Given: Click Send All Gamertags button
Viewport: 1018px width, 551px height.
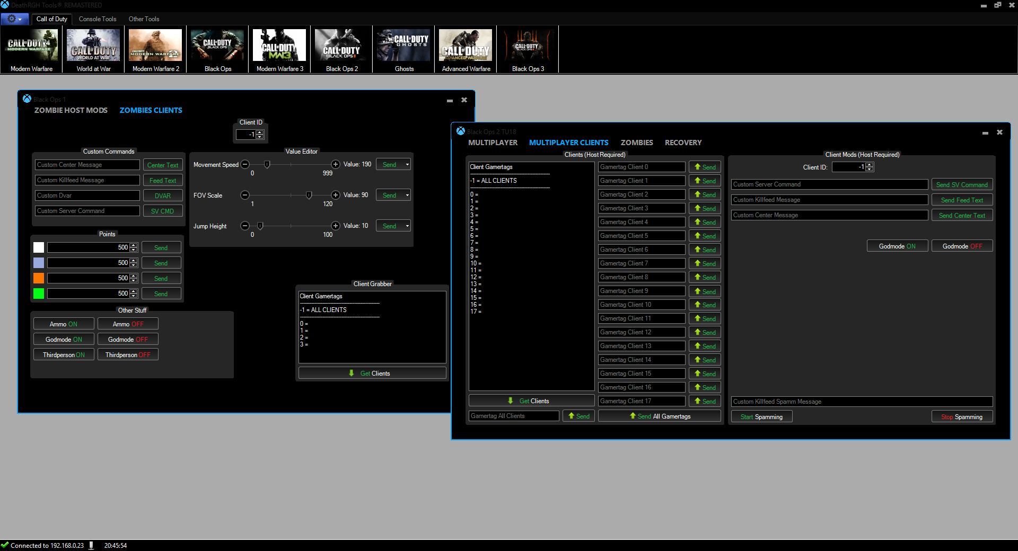Looking at the screenshot, I should (x=660, y=416).
